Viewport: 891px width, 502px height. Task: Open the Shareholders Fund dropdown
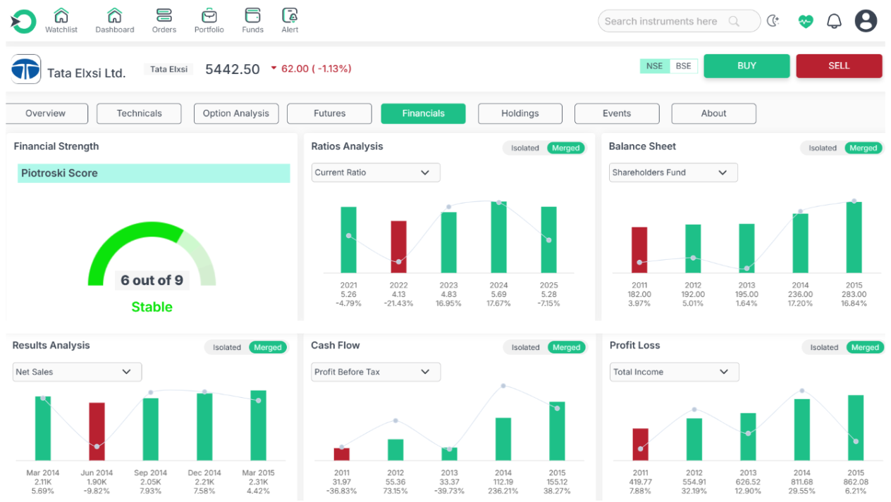click(x=673, y=172)
